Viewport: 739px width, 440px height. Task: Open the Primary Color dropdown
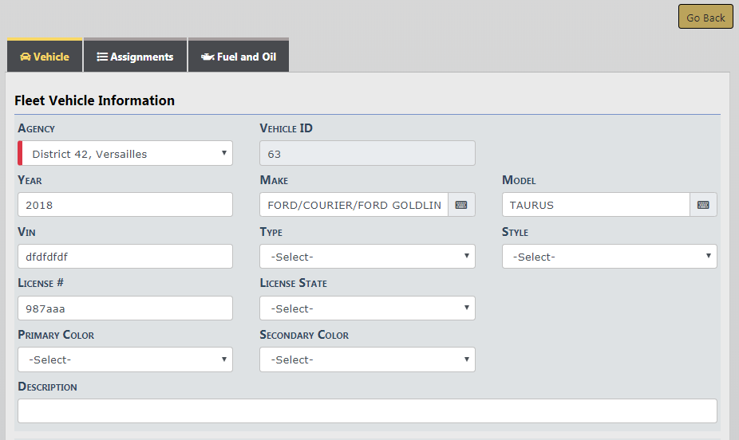[125, 359]
